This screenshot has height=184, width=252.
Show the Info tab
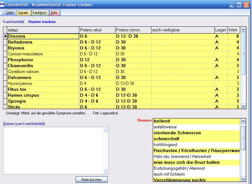54,13
